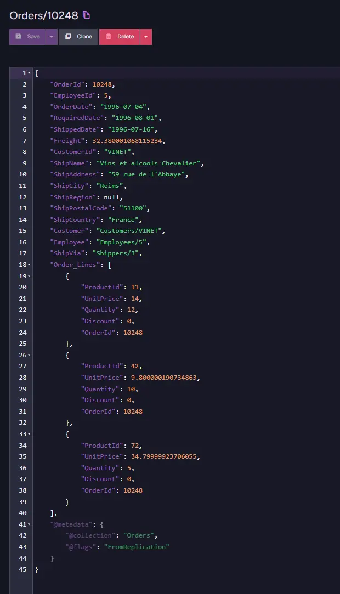
Task: Collapse fold arrow on line 33
Action: pyautogui.click(x=29, y=434)
